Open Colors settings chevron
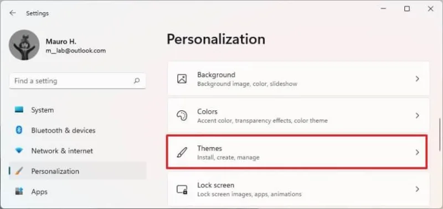443x209 pixels. coord(418,116)
